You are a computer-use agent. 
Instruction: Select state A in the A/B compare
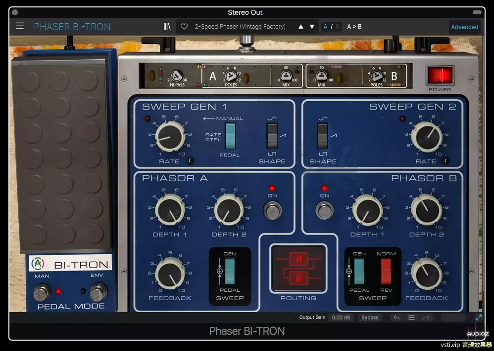tap(325, 27)
